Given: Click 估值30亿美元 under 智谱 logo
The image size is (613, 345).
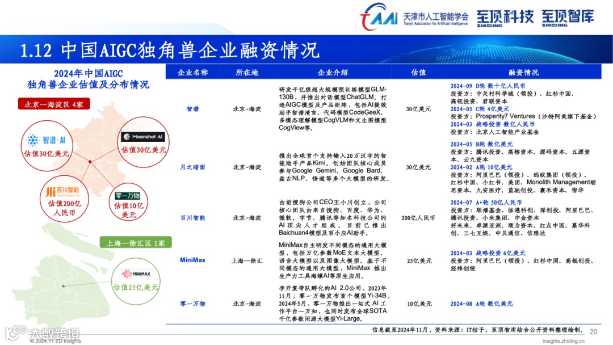Looking at the screenshot, I should click(47, 154).
